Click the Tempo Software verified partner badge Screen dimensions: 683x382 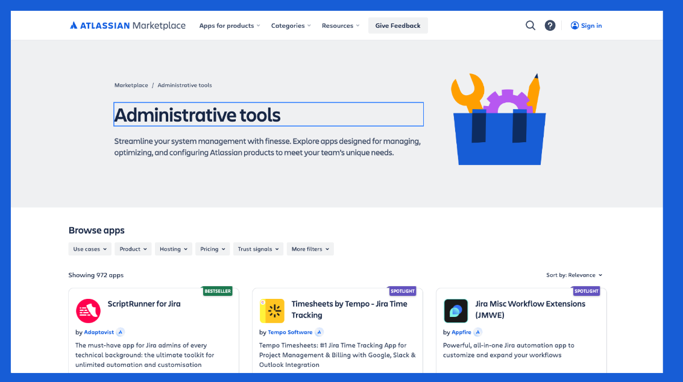point(319,332)
